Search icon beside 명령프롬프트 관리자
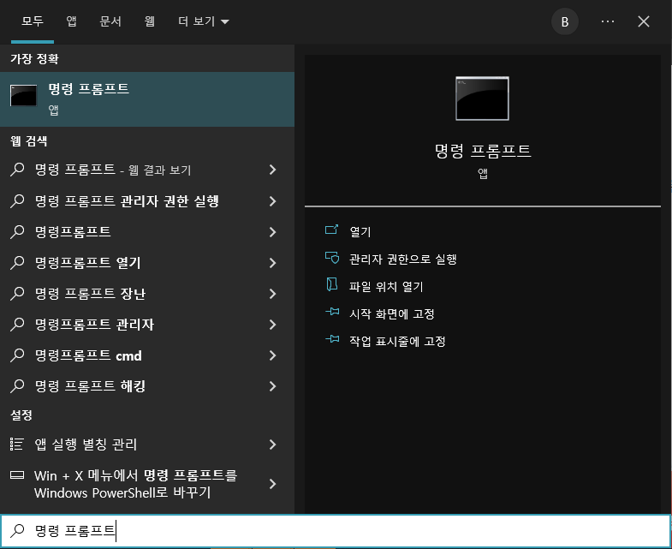The width and height of the screenshot is (672, 549). pos(17,325)
